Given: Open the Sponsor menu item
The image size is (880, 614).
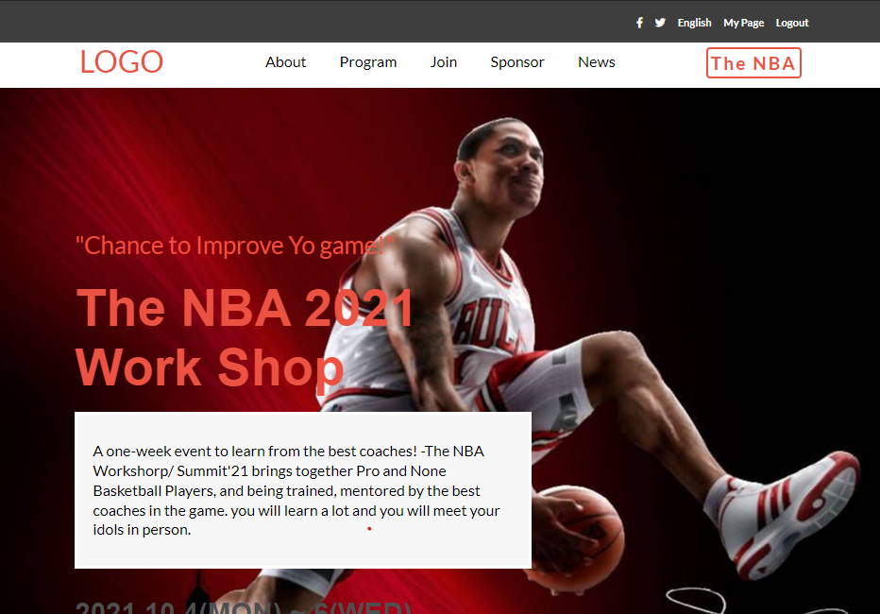Looking at the screenshot, I should (x=517, y=62).
